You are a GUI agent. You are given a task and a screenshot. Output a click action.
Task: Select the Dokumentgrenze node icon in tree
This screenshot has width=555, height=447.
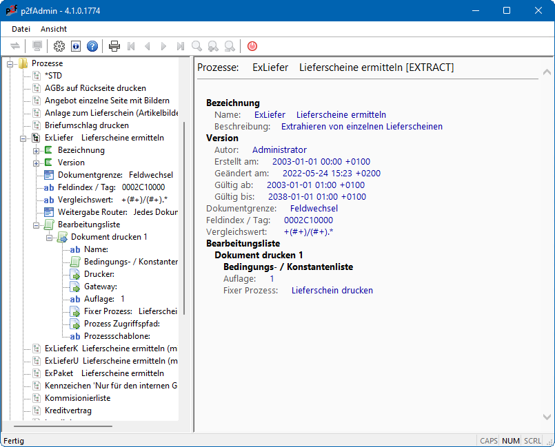49,175
